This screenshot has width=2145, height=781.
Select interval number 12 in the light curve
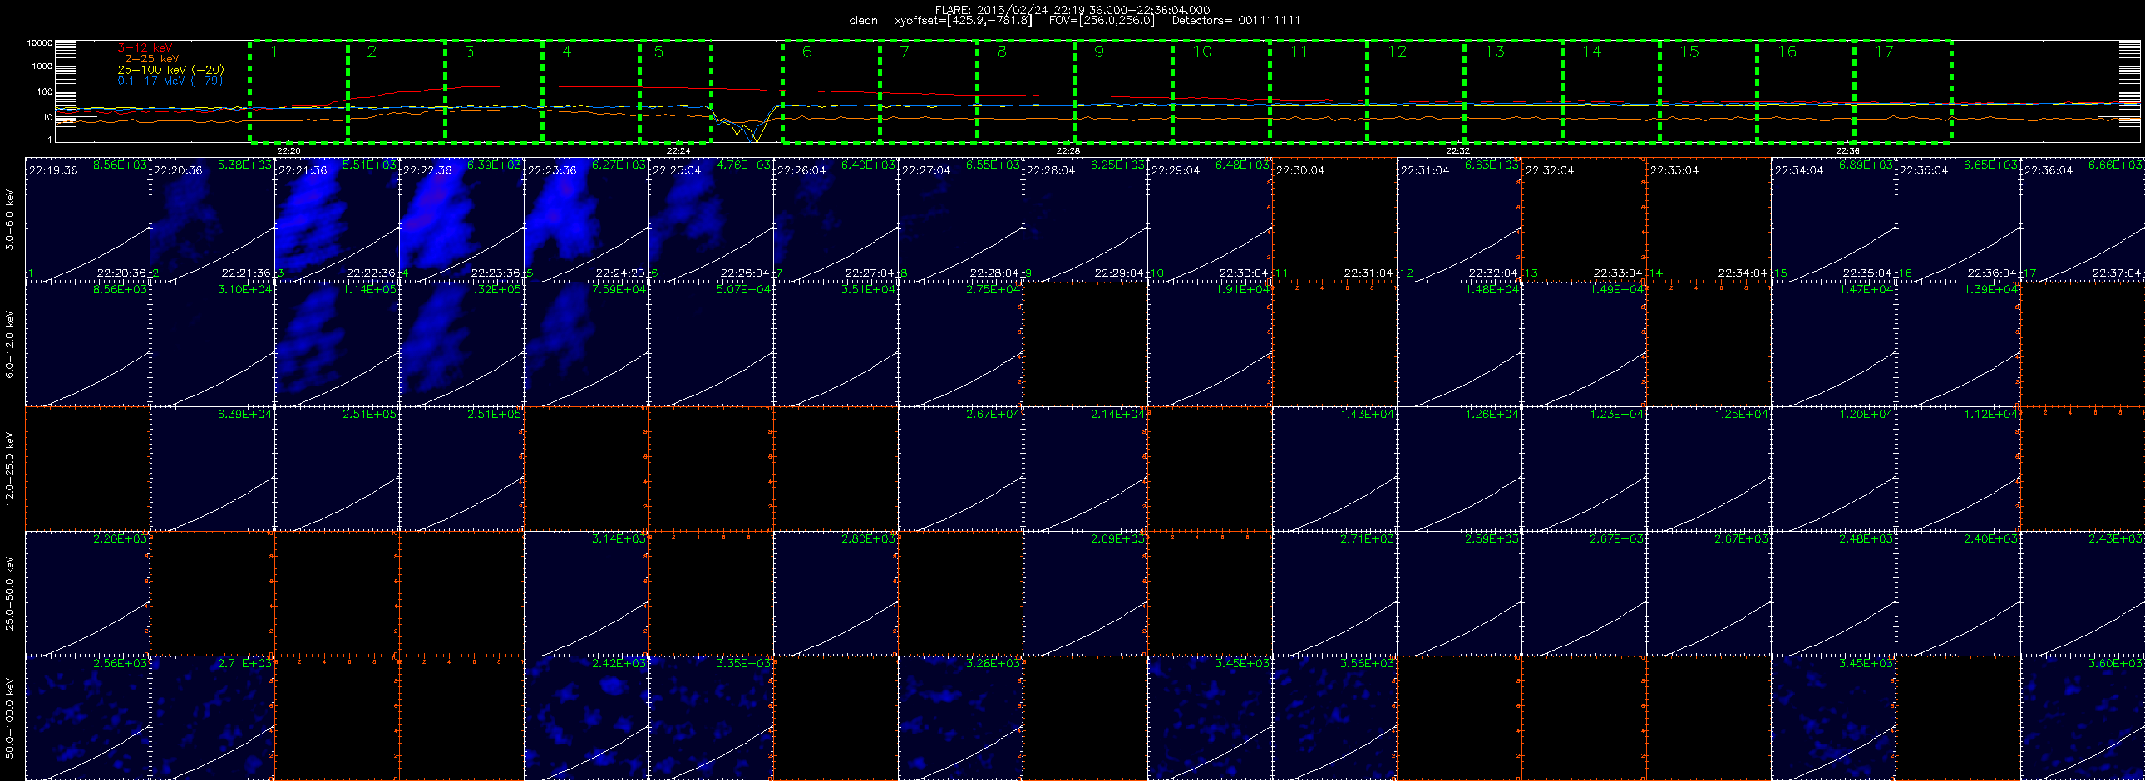(x=1417, y=91)
